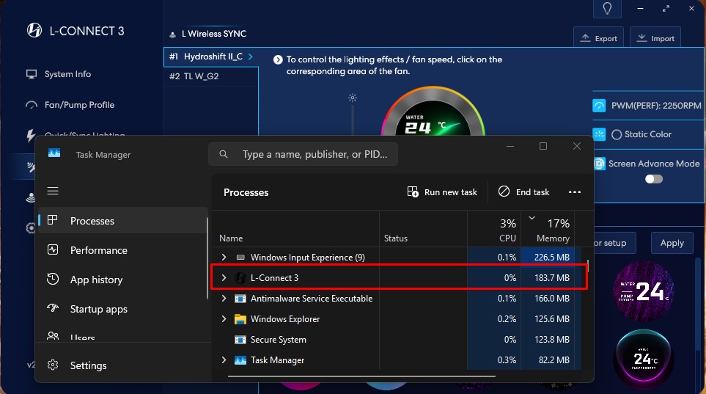The width and height of the screenshot is (706, 394).
Task: Click the search magnifier icon in Task Manager
Action: point(224,154)
